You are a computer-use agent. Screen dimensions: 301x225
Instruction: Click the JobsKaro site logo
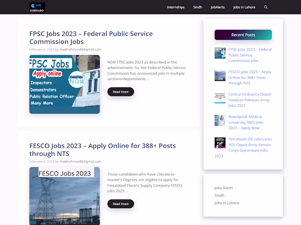click(x=37, y=7)
